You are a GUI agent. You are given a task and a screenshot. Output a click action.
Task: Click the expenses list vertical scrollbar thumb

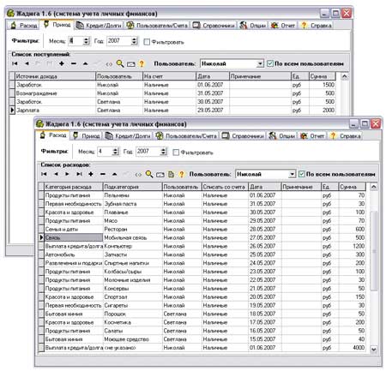(x=373, y=251)
